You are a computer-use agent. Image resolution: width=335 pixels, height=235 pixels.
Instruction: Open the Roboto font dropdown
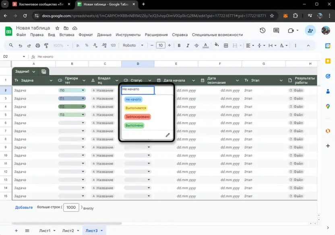coord(133,45)
